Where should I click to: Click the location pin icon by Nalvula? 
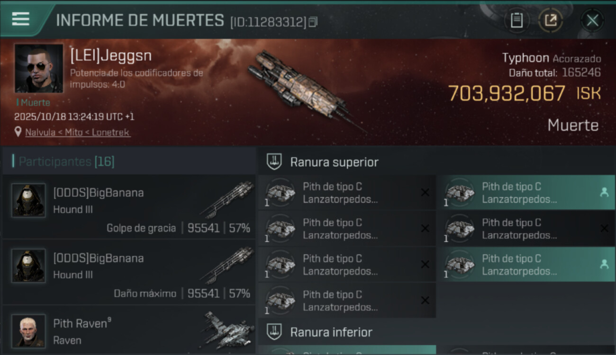point(18,132)
